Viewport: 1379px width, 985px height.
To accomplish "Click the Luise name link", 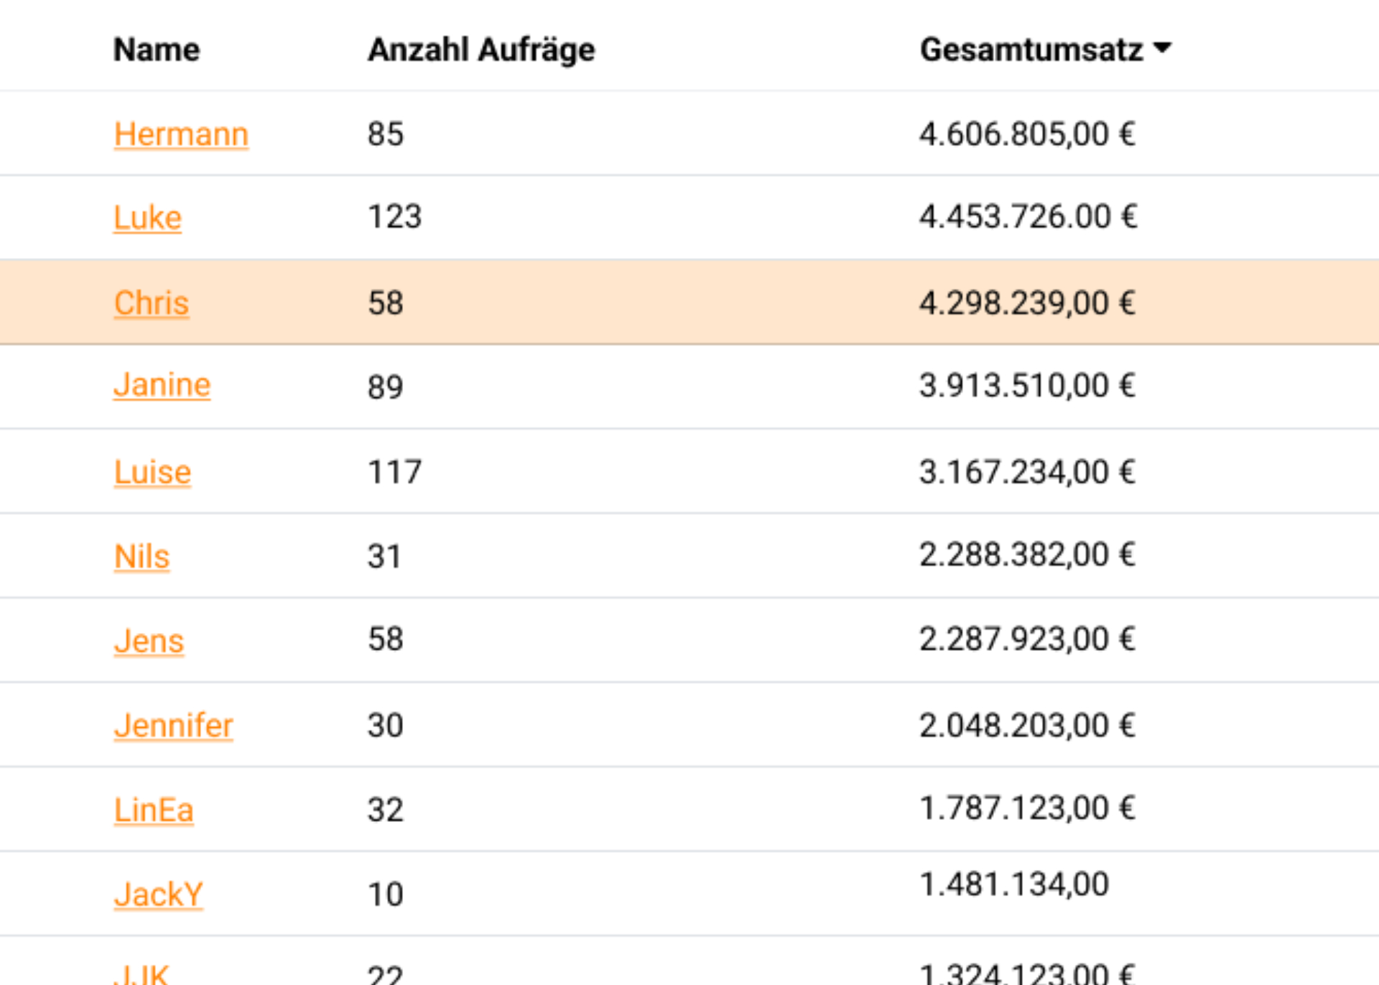I will pos(153,472).
